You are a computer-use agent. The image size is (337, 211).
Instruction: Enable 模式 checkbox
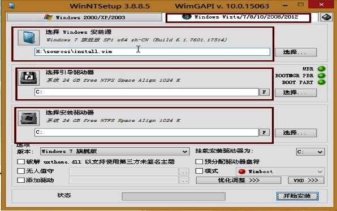pyautogui.click(x=199, y=171)
